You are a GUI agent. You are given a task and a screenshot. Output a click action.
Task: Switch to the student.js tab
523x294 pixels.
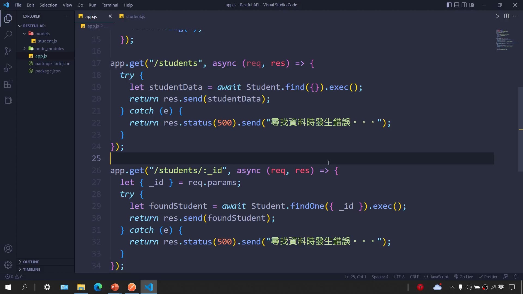click(135, 16)
